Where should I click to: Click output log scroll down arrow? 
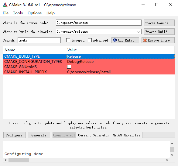point(172,155)
